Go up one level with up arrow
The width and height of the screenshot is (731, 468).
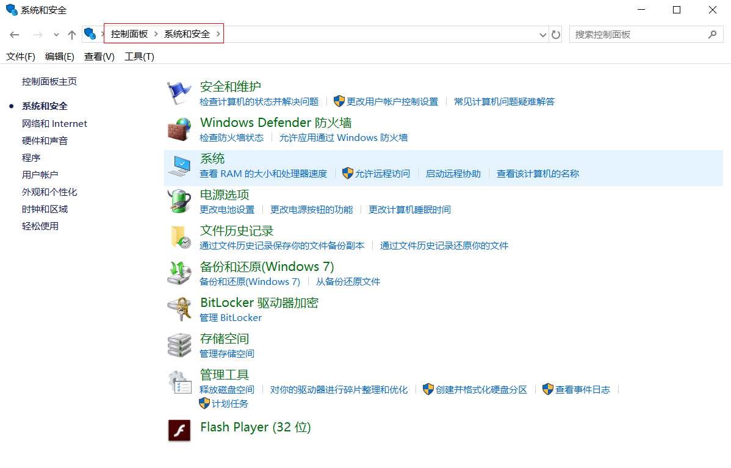click(x=72, y=35)
